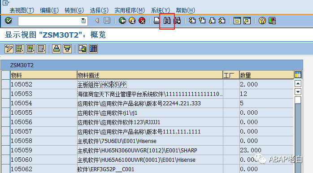Click the red Cancel icon

[x=142, y=21]
